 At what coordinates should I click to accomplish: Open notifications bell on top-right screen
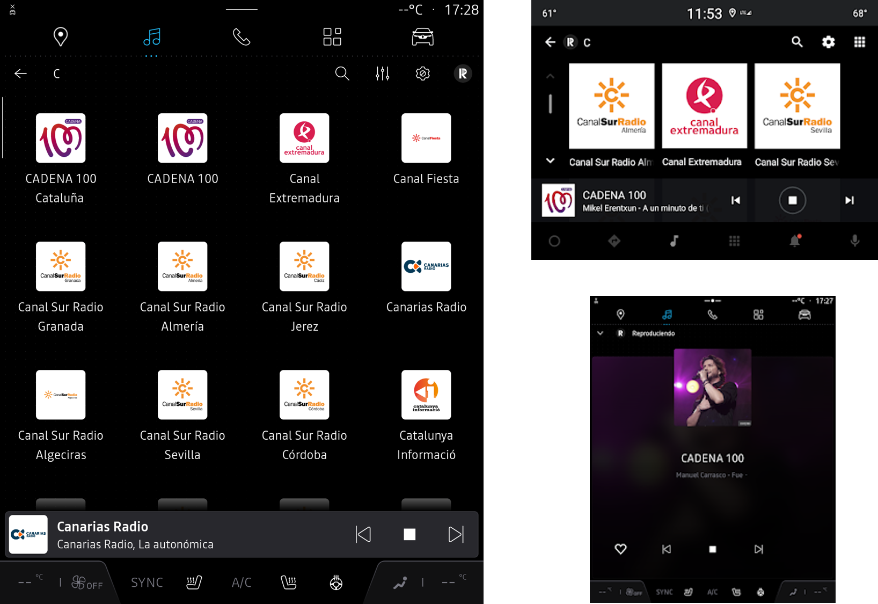(795, 241)
